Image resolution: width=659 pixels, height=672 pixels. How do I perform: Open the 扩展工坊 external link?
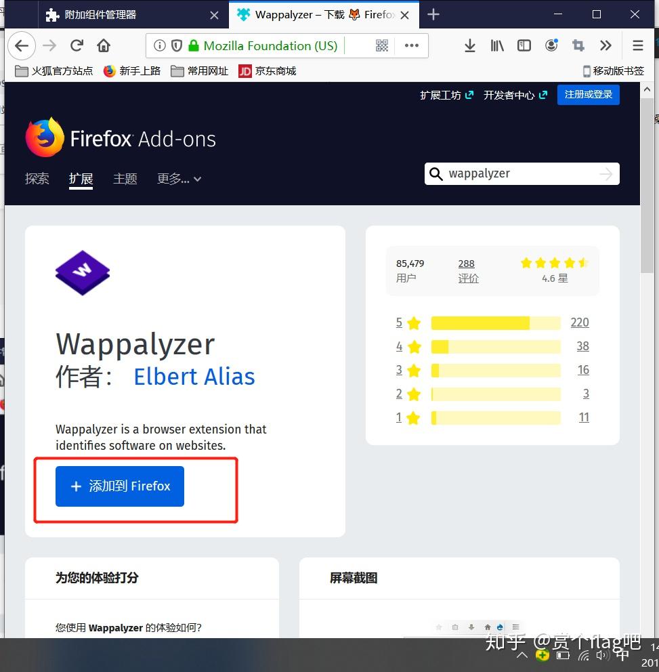[x=446, y=95]
